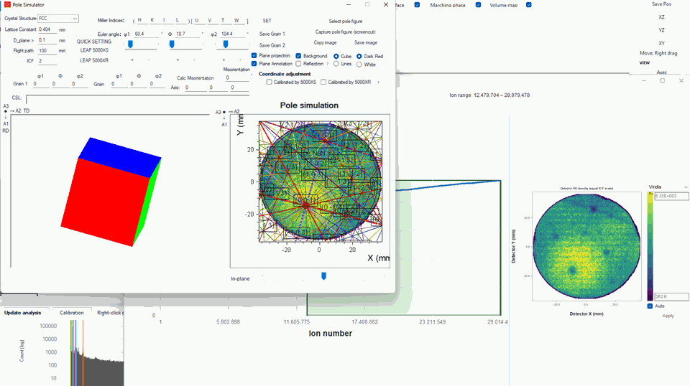Image resolution: width=690 pixels, height=386 pixels.
Task: Click the plus stepper under the Φ slider
Action: pos(178,60)
